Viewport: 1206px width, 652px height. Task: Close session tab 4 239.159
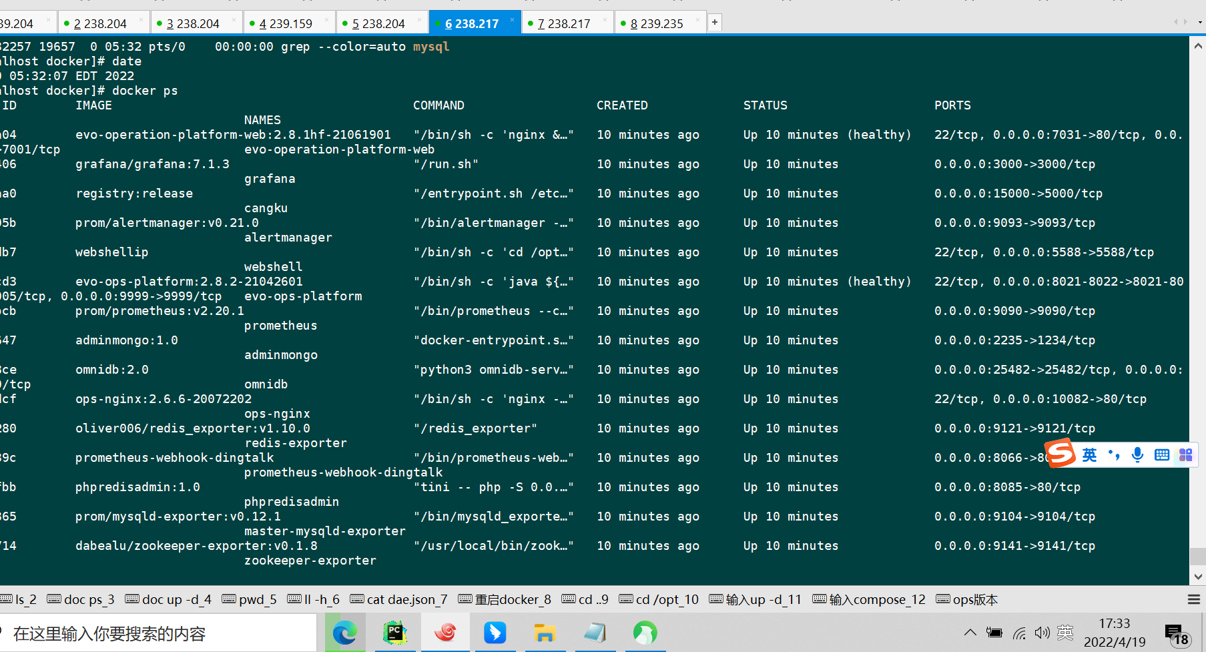326,20
